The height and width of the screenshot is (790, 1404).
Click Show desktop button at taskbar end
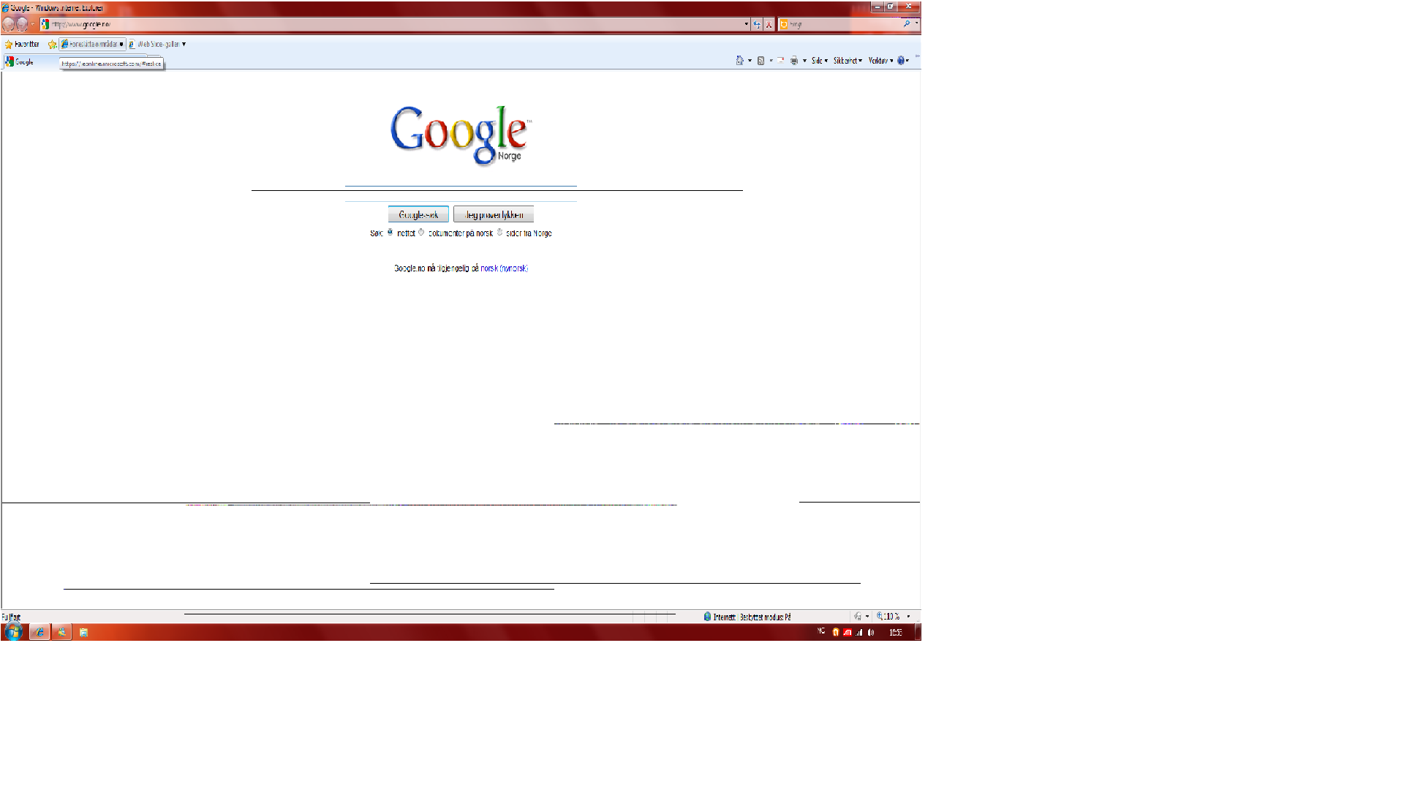coord(918,633)
